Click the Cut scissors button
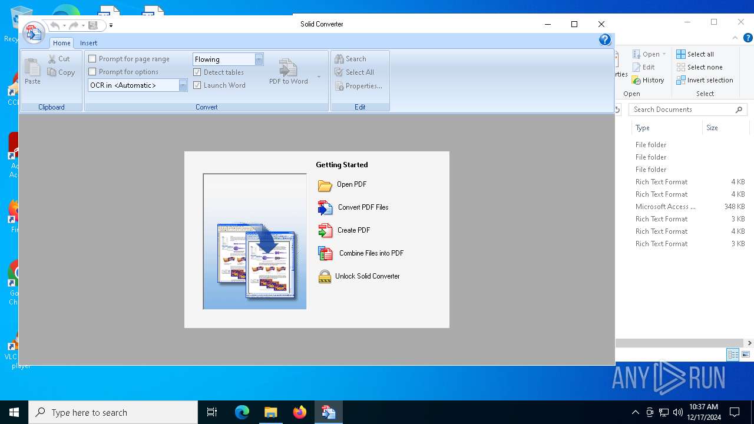This screenshot has width=754, height=424. [x=59, y=59]
